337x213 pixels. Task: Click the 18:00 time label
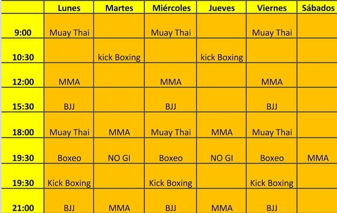click(23, 132)
